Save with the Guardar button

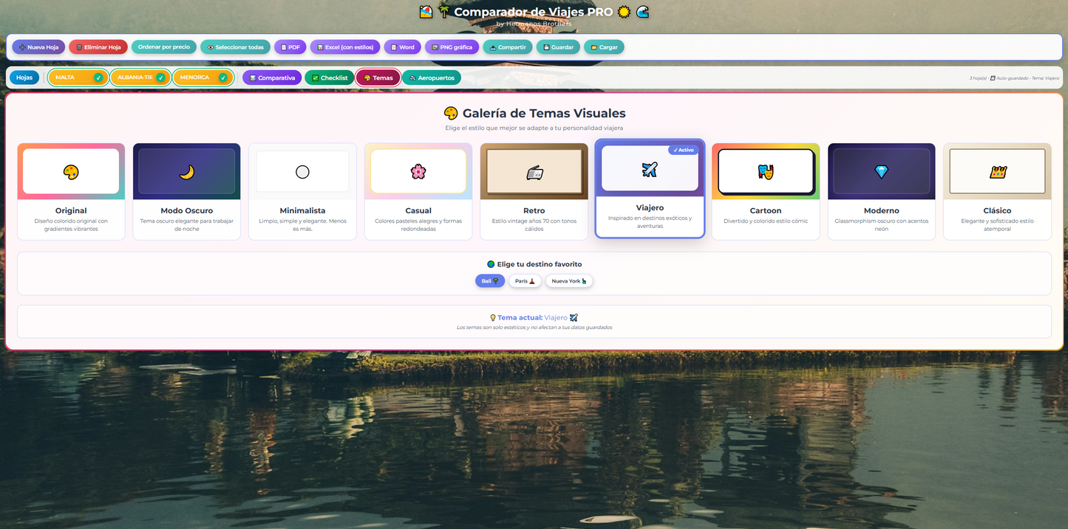point(558,47)
